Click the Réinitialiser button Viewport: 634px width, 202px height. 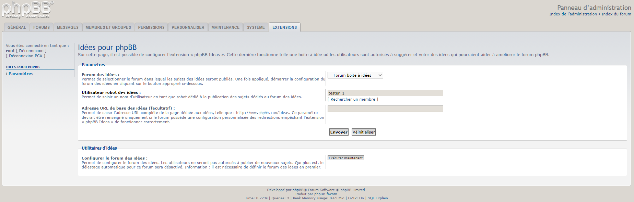(x=363, y=132)
